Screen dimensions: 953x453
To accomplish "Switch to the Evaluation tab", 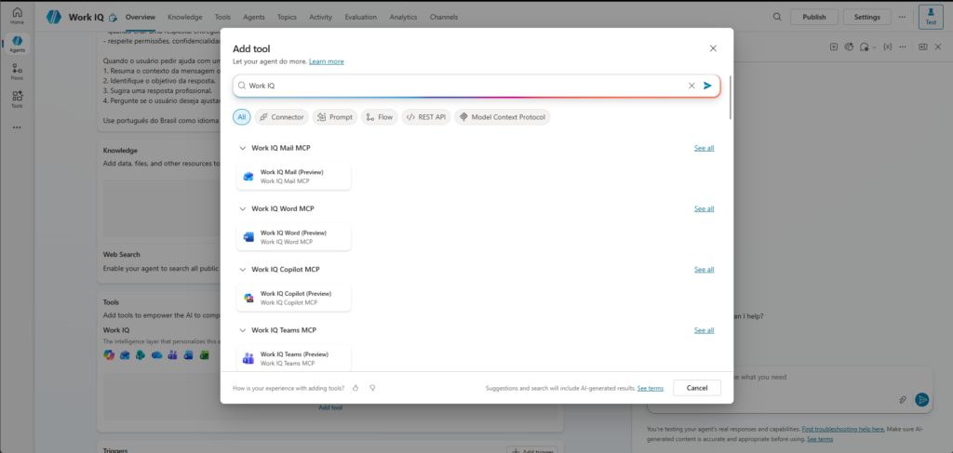I will (x=360, y=17).
